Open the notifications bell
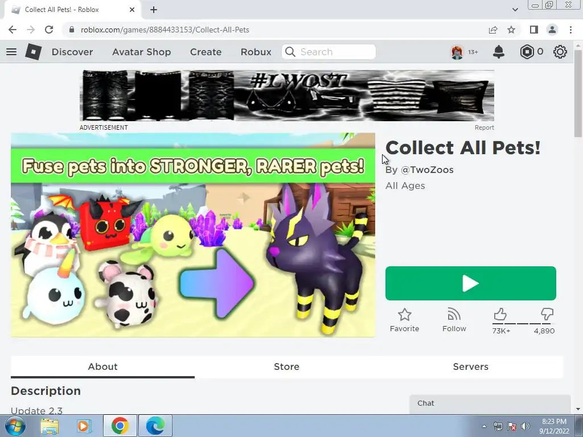Image resolution: width=583 pixels, height=437 pixels. [499, 52]
